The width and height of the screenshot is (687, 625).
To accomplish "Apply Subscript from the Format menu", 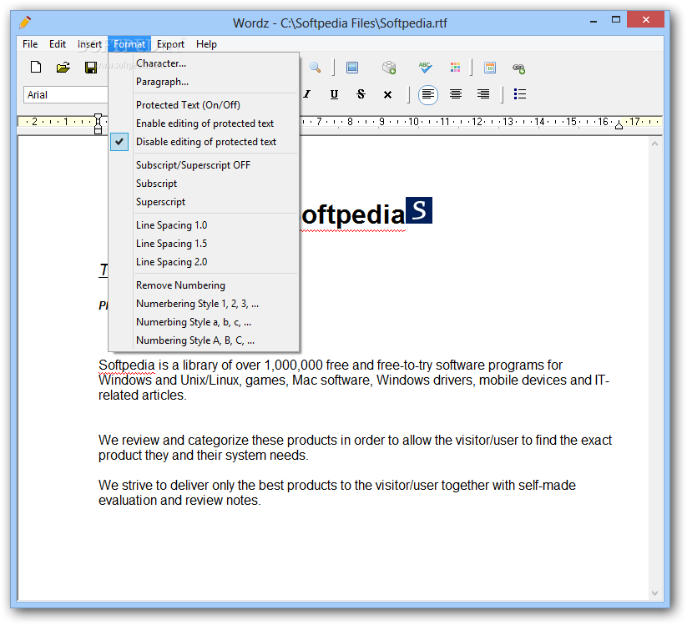I will coord(205,184).
